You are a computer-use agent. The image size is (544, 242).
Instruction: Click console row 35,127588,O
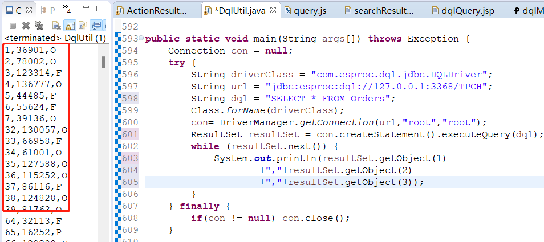click(x=36, y=164)
